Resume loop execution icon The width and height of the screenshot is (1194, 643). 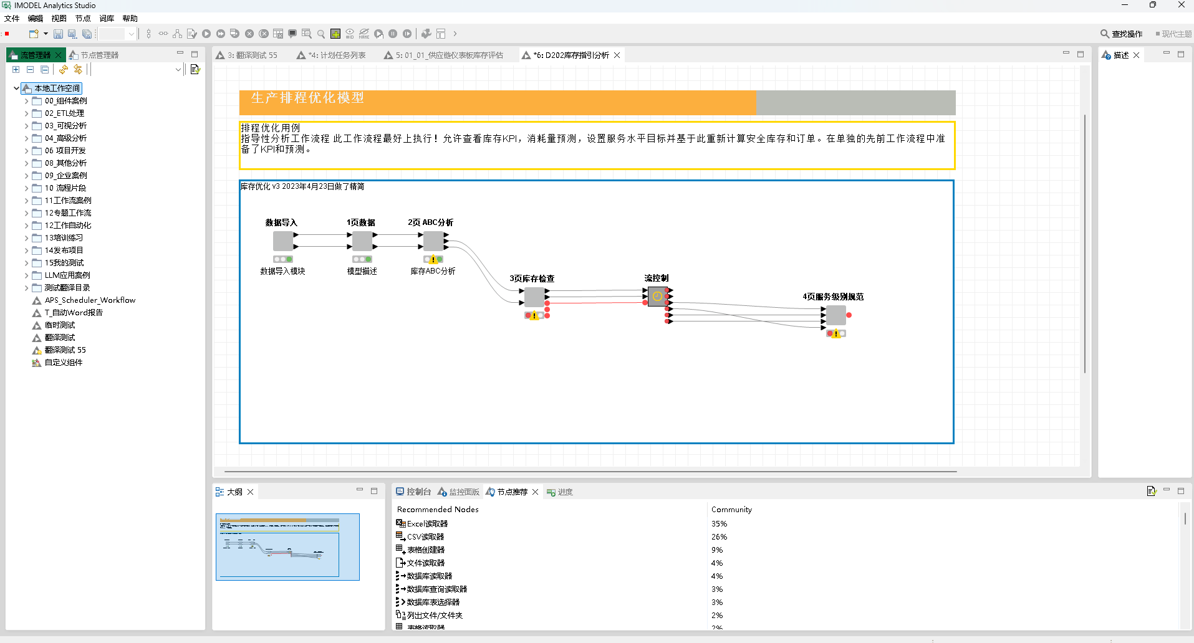[x=407, y=34]
